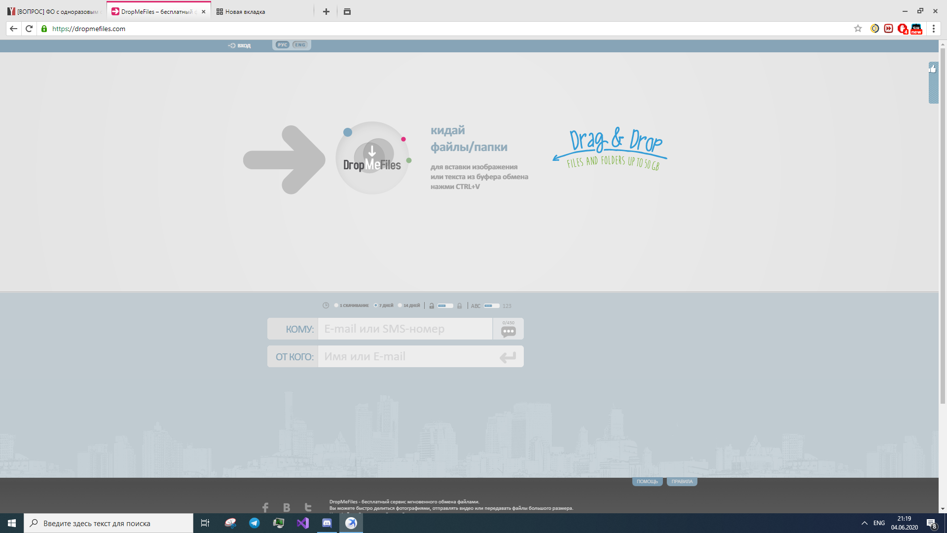Switch site language to ENG

pos(300,45)
